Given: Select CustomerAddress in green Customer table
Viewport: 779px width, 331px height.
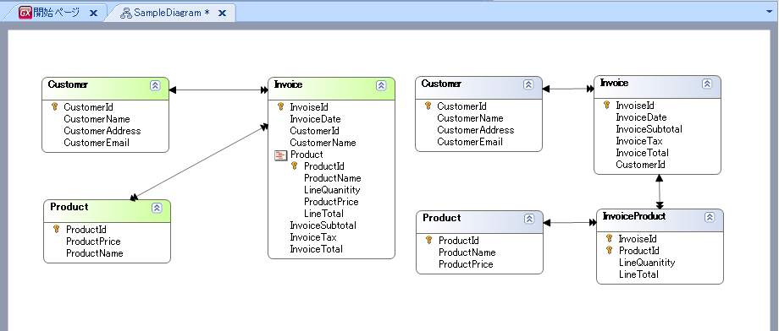Looking at the screenshot, I should point(102,131).
